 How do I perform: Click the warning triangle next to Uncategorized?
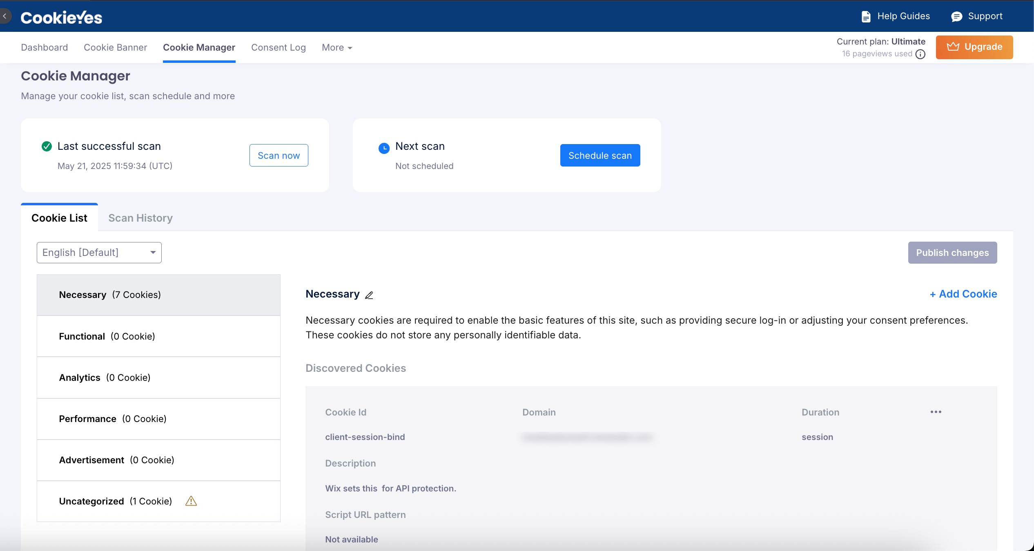(x=191, y=501)
